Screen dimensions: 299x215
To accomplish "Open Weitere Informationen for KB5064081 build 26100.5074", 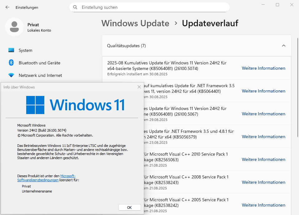I will click(263, 68).
